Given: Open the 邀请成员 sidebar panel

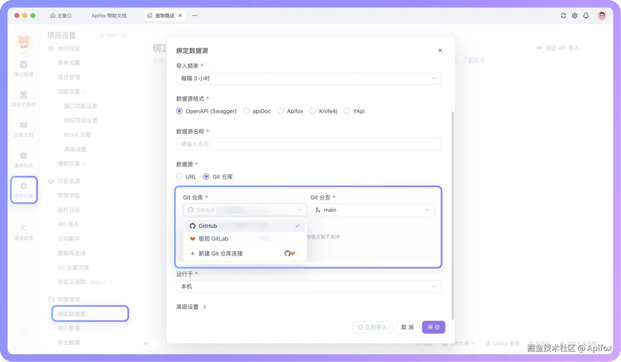Looking at the screenshot, I should [x=23, y=231].
